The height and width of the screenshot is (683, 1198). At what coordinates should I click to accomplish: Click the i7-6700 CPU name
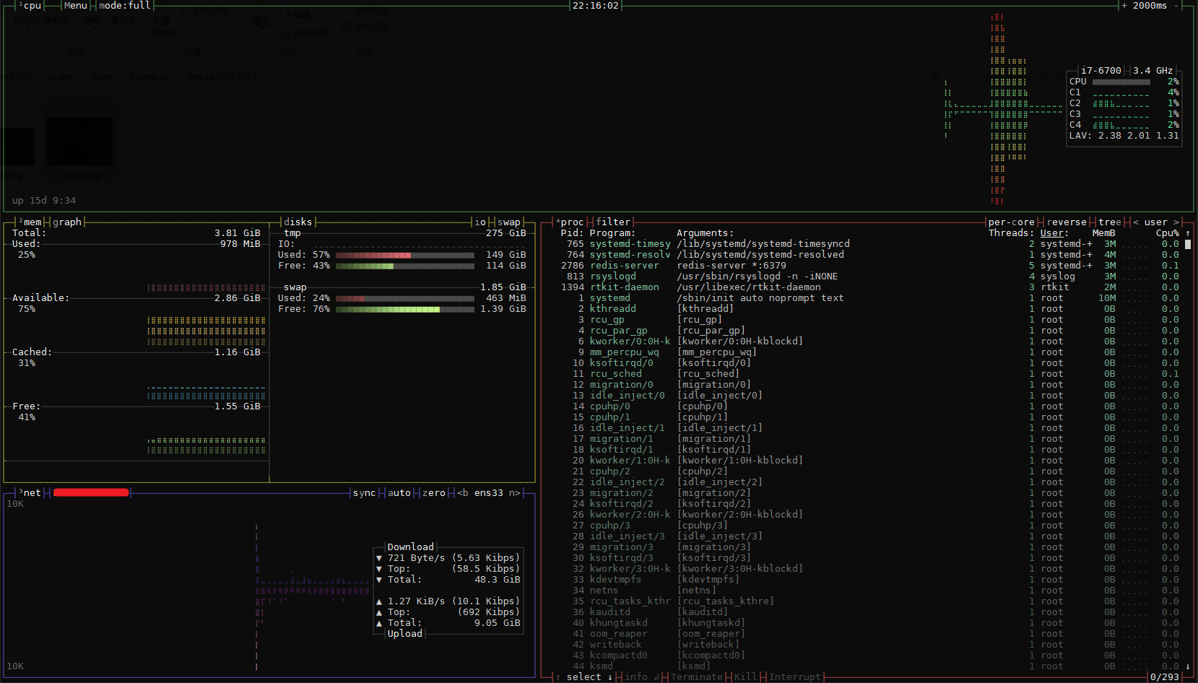1101,71
